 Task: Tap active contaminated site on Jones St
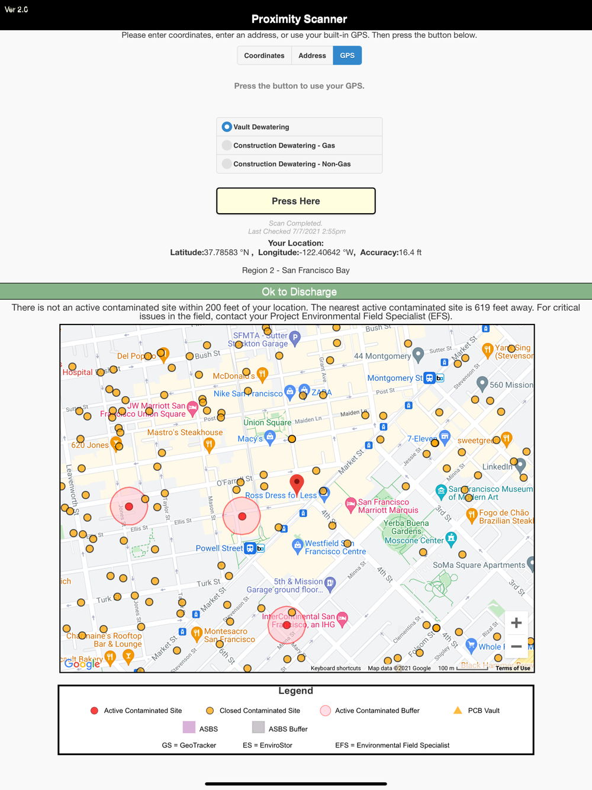coord(129,506)
